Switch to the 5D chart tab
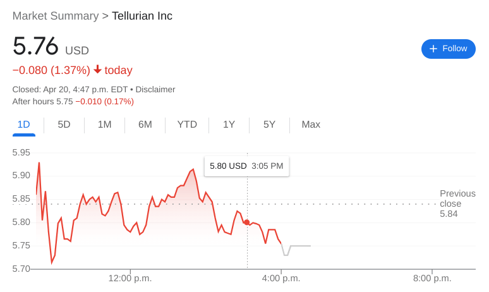This screenshot has height=292, width=489. 64,125
